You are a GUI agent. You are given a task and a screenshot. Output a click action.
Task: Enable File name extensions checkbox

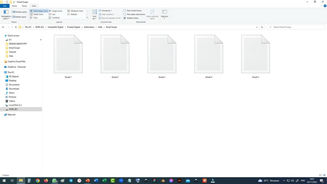pos(125,14)
